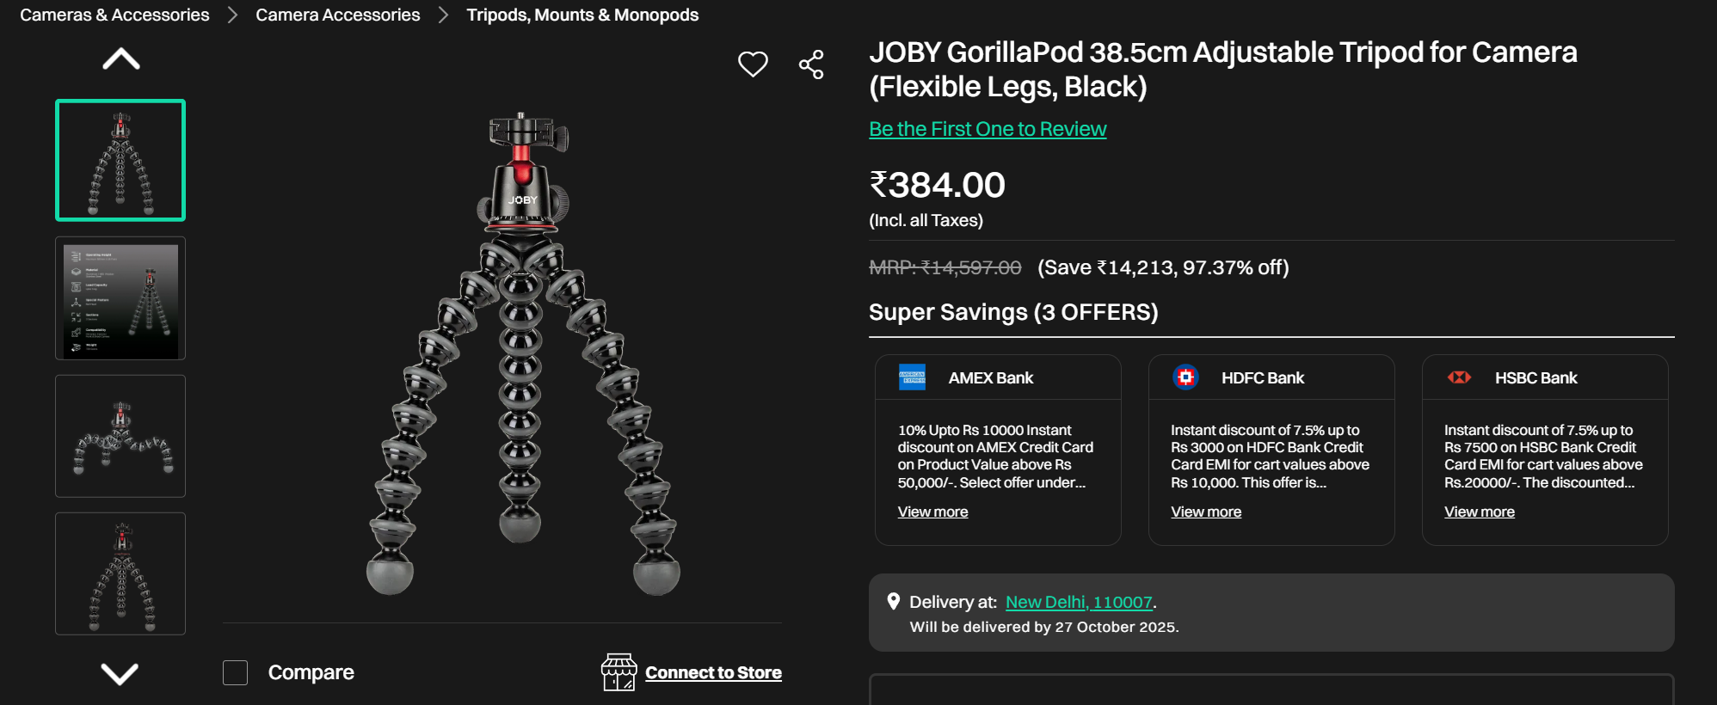Viewport: 1717px width, 705px height.
Task: Select the bent-legs tripod thumbnail
Action: point(120,436)
